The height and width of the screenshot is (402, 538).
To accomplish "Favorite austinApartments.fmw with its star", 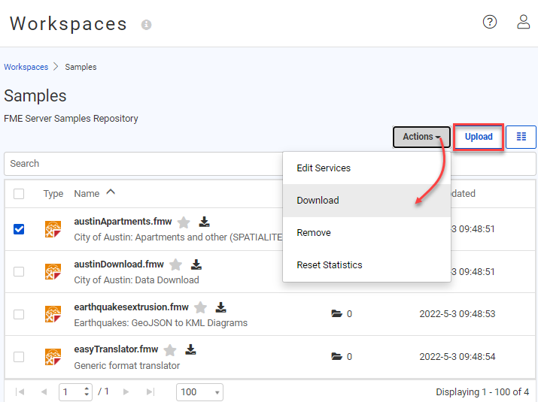I will (x=184, y=222).
